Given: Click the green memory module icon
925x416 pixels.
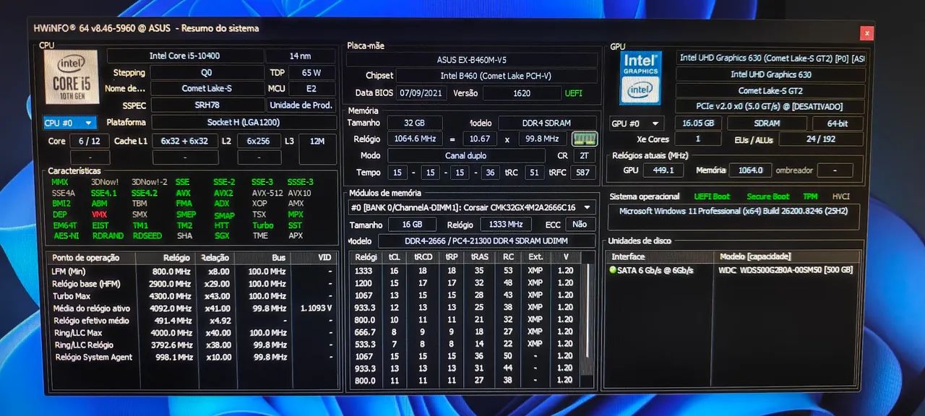Looking at the screenshot, I should (x=584, y=139).
